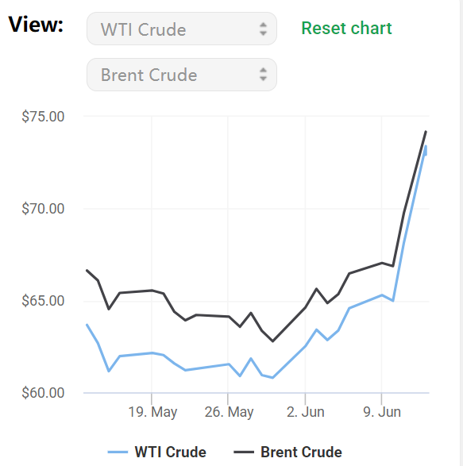Click the 2. Jun x-axis label

coord(306,412)
